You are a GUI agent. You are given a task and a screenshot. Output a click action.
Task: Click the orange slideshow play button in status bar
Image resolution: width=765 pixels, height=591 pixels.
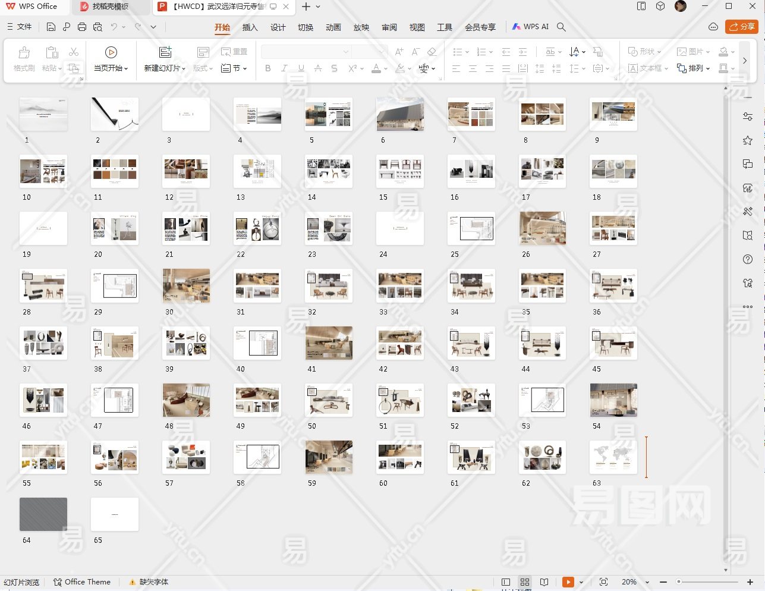pos(568,582)
